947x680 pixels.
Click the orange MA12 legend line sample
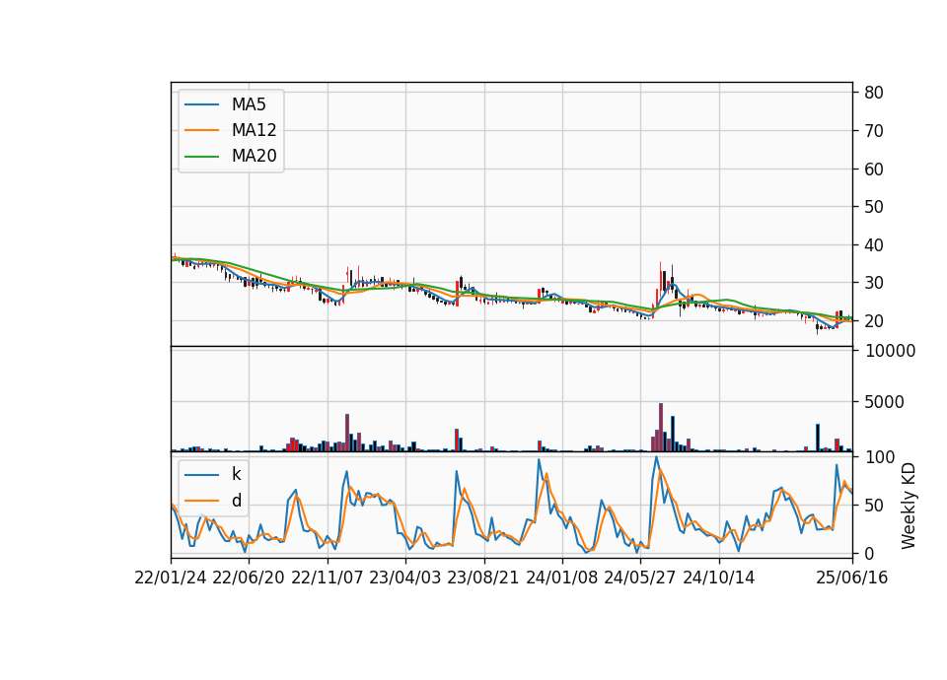201,130
